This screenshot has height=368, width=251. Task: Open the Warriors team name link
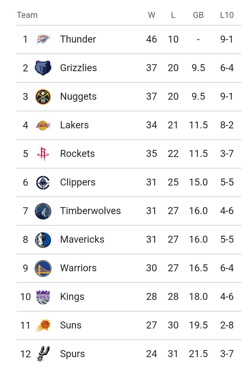(78, 268)
